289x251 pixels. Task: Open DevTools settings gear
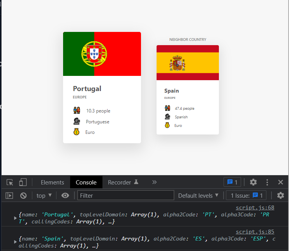253,182
